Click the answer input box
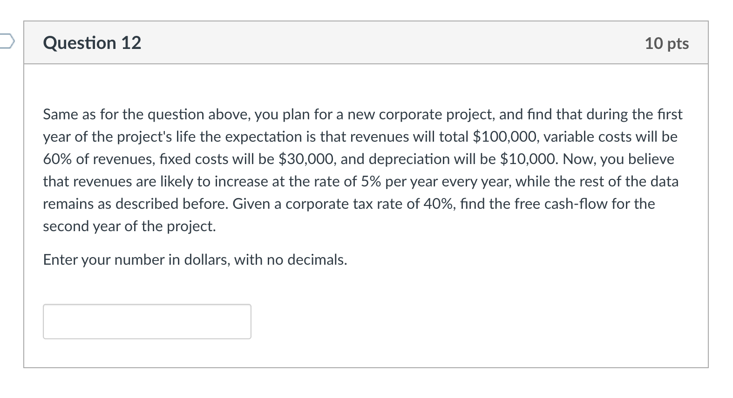 [x=147, y=322]
